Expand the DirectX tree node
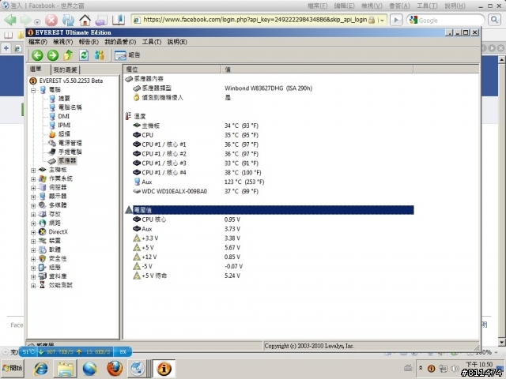Image resolution: width=506 pixels, height=379 pixels. (33, 232)
